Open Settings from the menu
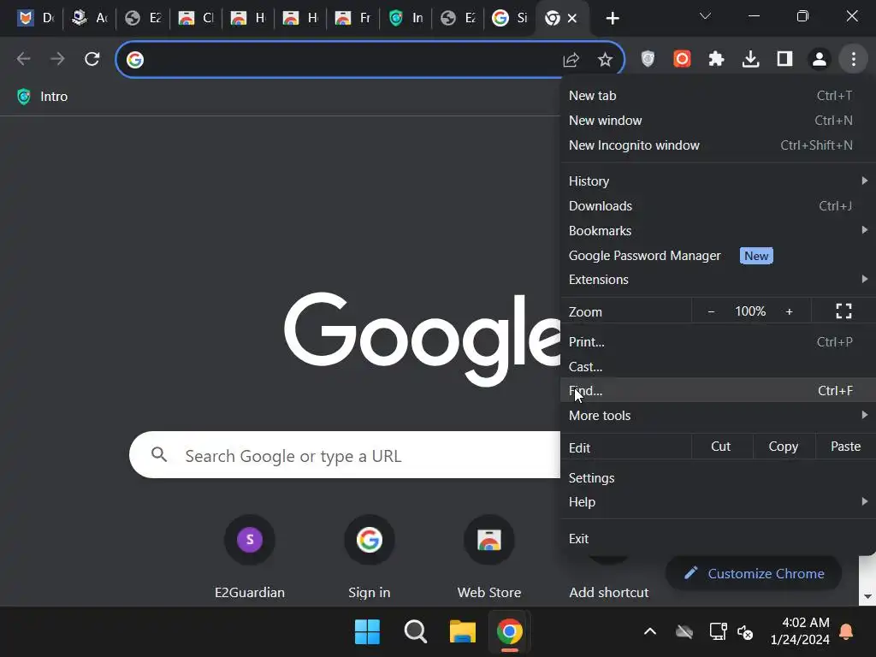This screenshot has width=876, height=657. pos(718,477)
